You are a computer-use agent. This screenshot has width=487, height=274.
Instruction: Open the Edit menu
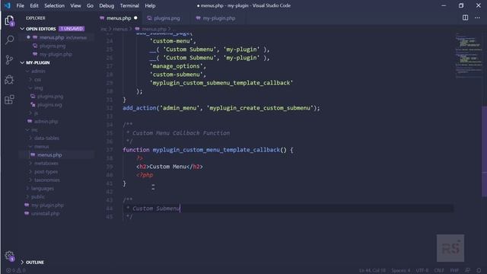coord(34,5)
